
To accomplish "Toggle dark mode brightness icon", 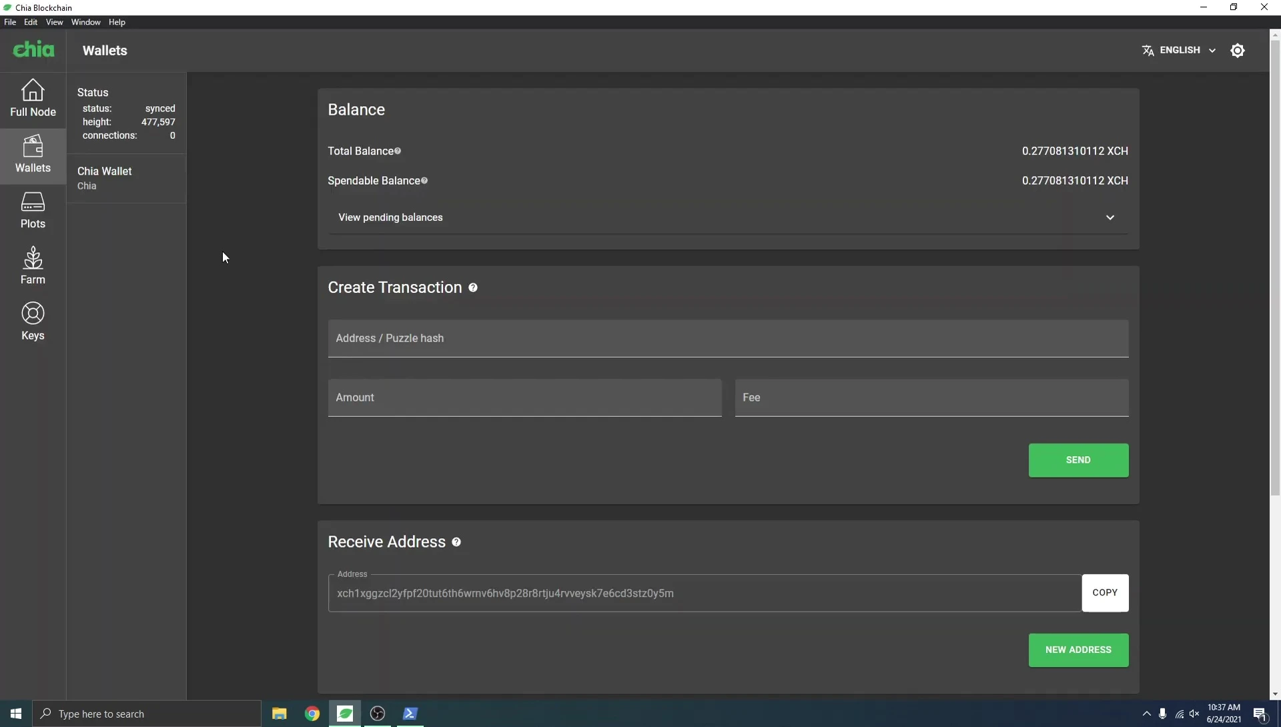I will (x=1237, y=51).
